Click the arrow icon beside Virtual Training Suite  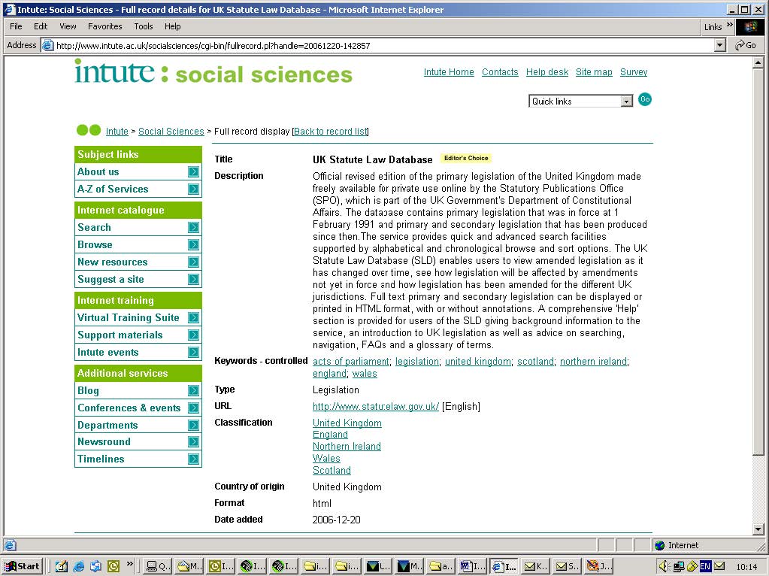tap(194, 317)
